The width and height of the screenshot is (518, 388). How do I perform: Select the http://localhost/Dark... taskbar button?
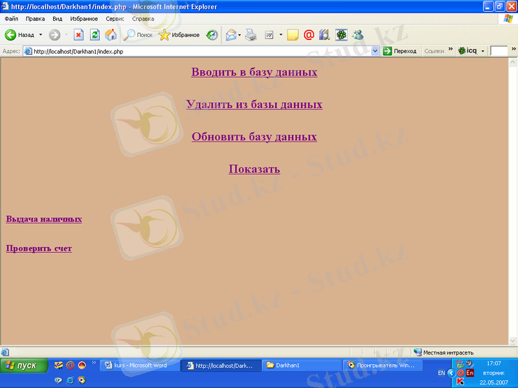221,365
